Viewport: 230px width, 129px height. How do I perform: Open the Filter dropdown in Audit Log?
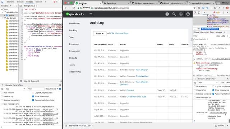point(100,33)
